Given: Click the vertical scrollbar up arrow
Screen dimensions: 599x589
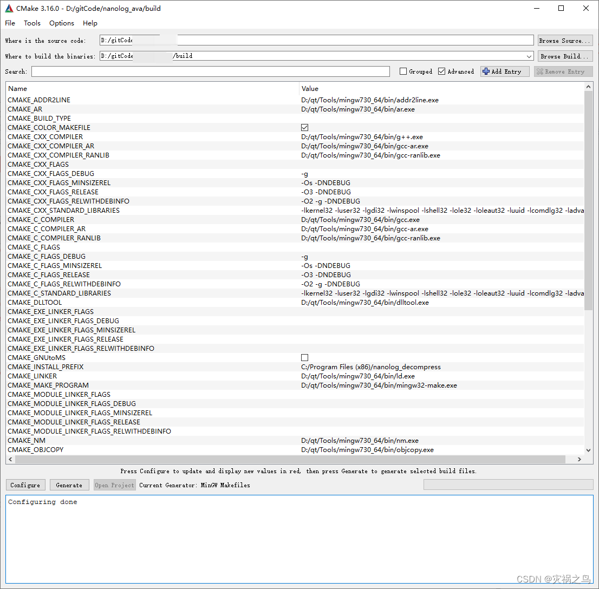Looking at the screenshot, I should pyautogui.click(x=588, y=87).
